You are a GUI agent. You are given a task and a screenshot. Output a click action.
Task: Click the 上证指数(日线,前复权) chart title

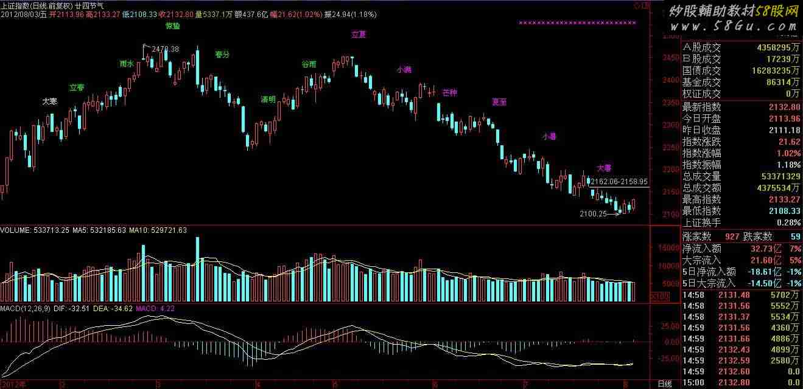pos(36,5)
